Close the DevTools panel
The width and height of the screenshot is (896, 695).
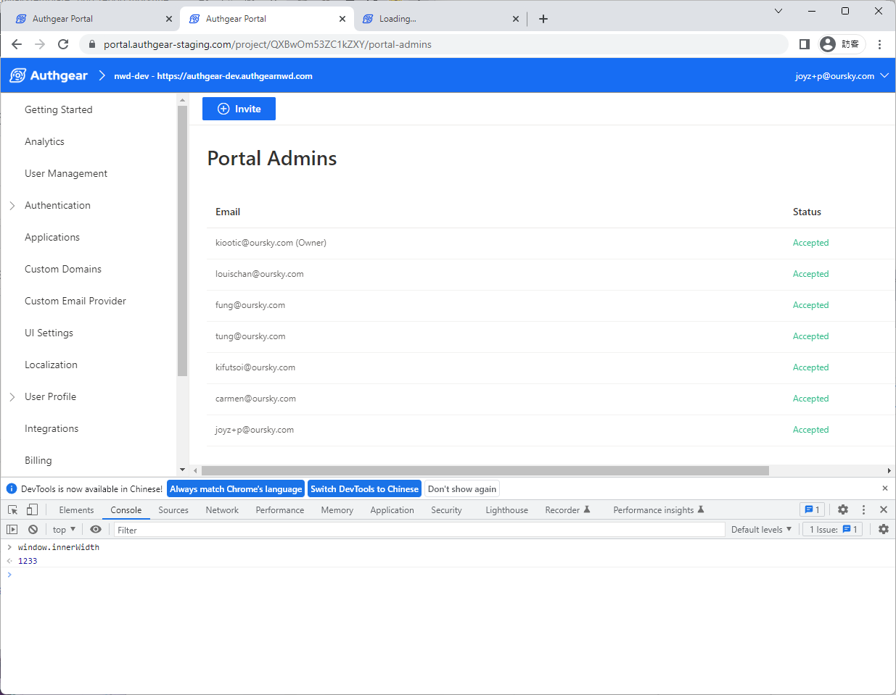tap(884, 509)
